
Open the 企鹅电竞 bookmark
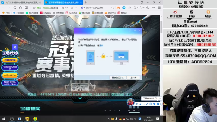[97, 13]
